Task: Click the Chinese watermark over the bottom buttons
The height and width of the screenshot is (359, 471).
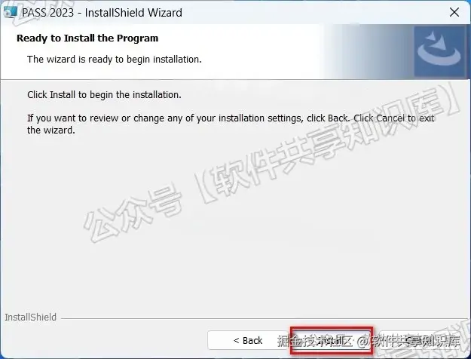Action: pos(369,341)
